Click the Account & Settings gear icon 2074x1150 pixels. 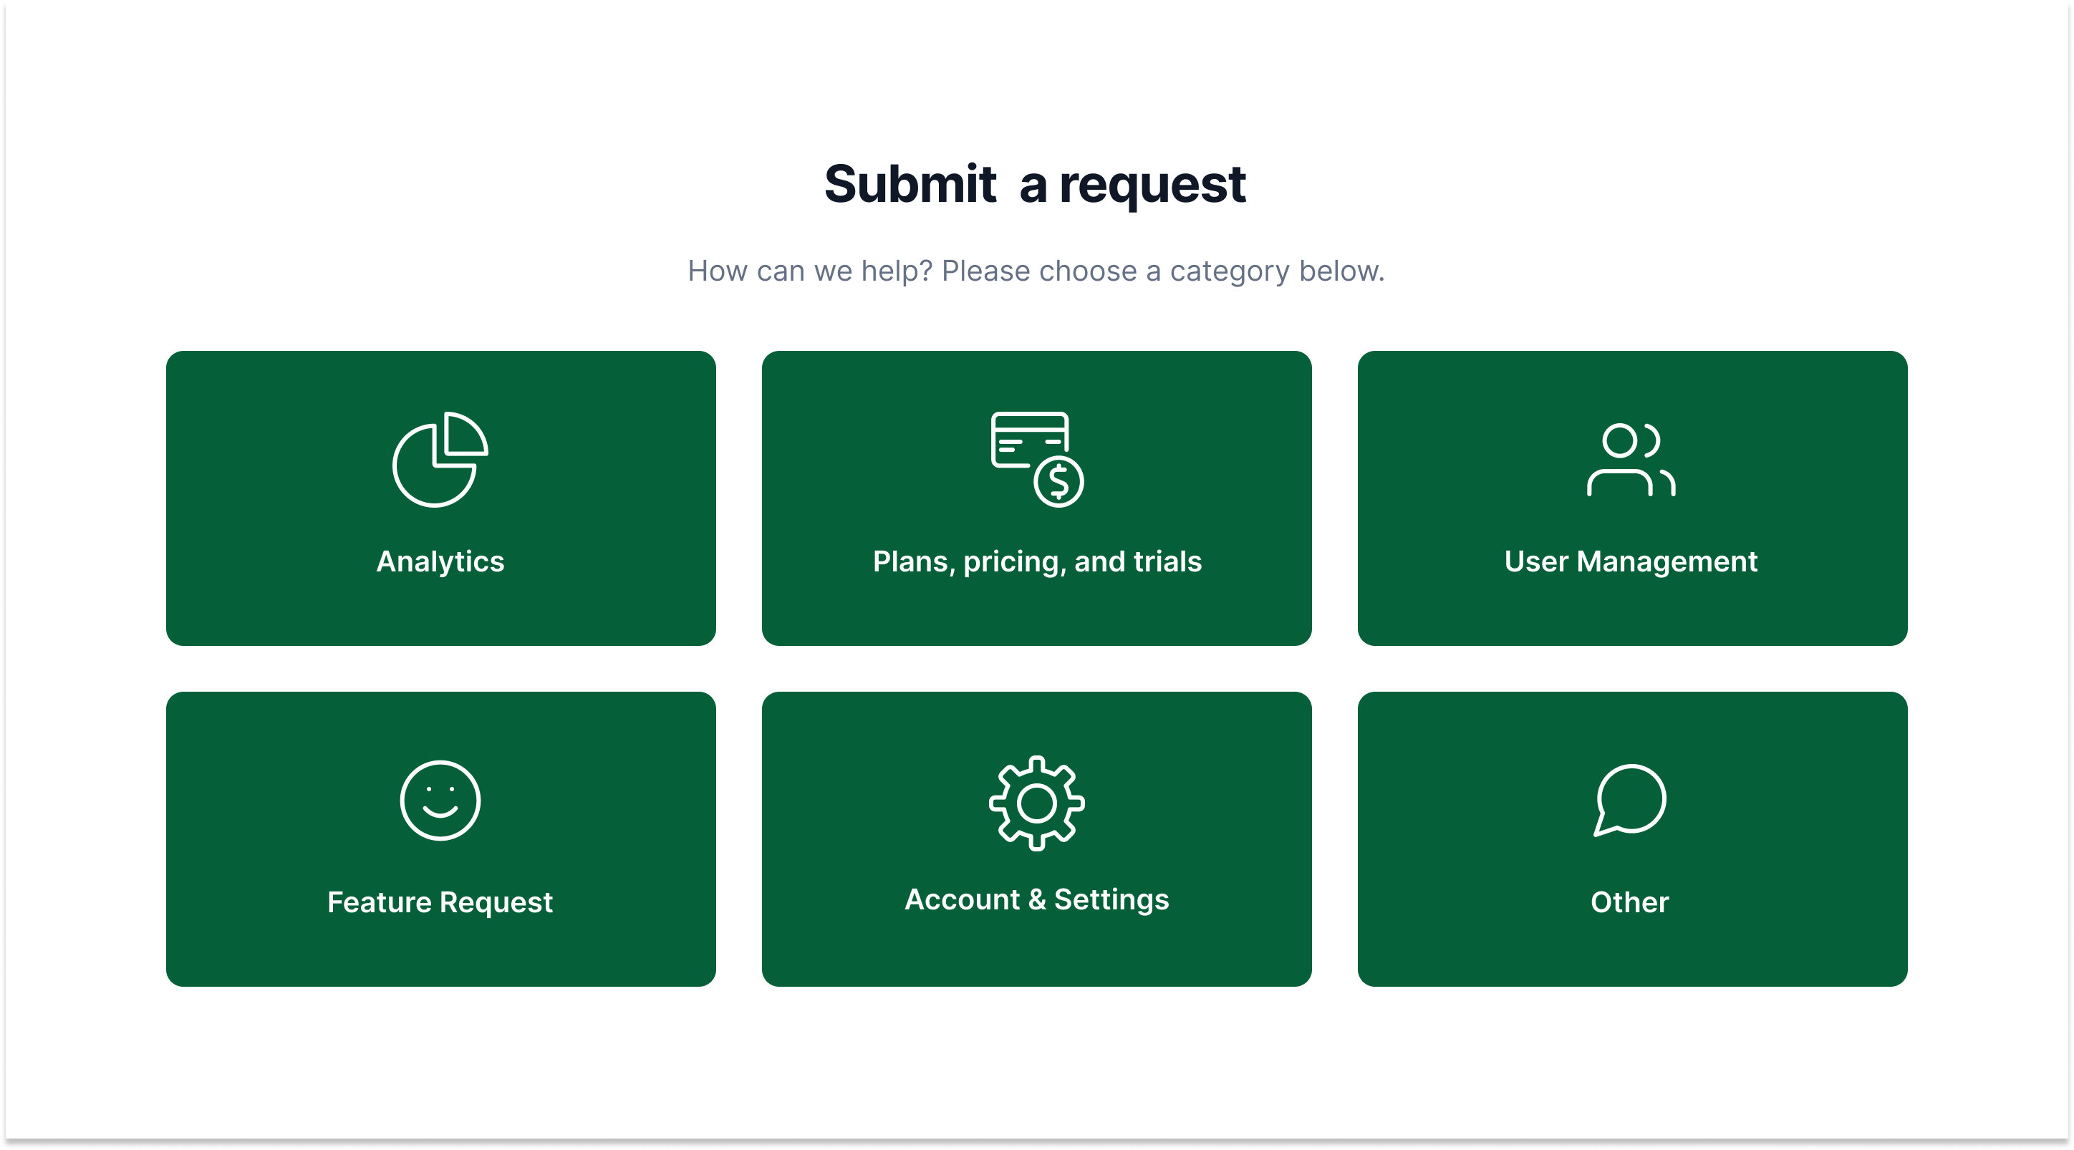click(1037, 802)
